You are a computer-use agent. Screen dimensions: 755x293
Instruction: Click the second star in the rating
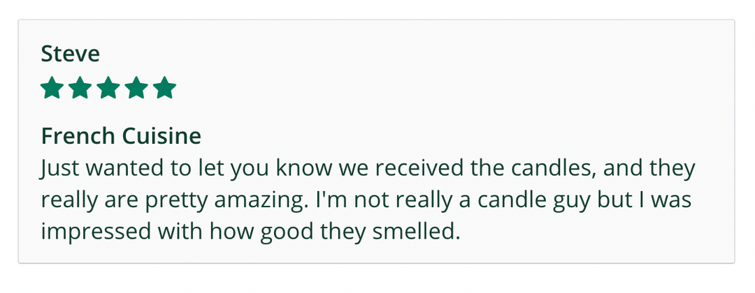[80, 89]
